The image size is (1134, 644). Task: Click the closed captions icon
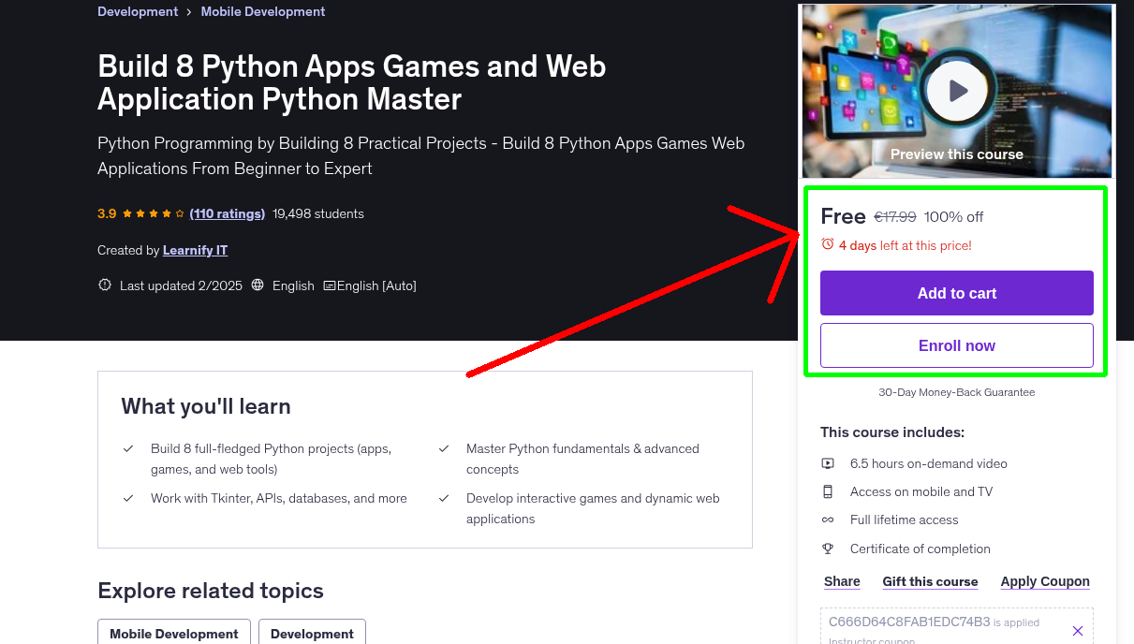[x=330, y=285]
